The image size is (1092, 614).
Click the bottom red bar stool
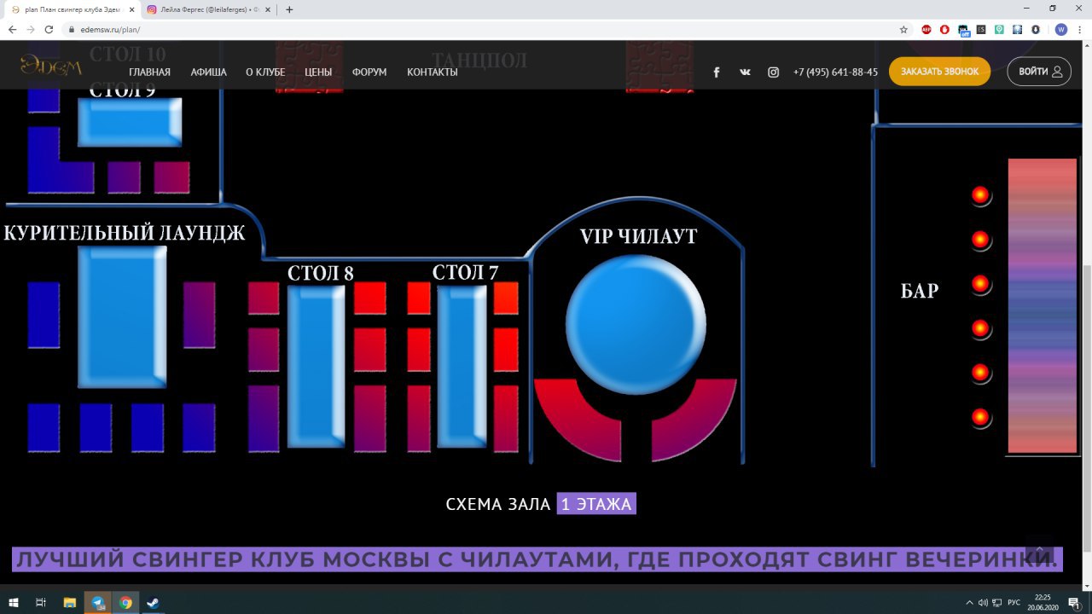coord(980,418)
